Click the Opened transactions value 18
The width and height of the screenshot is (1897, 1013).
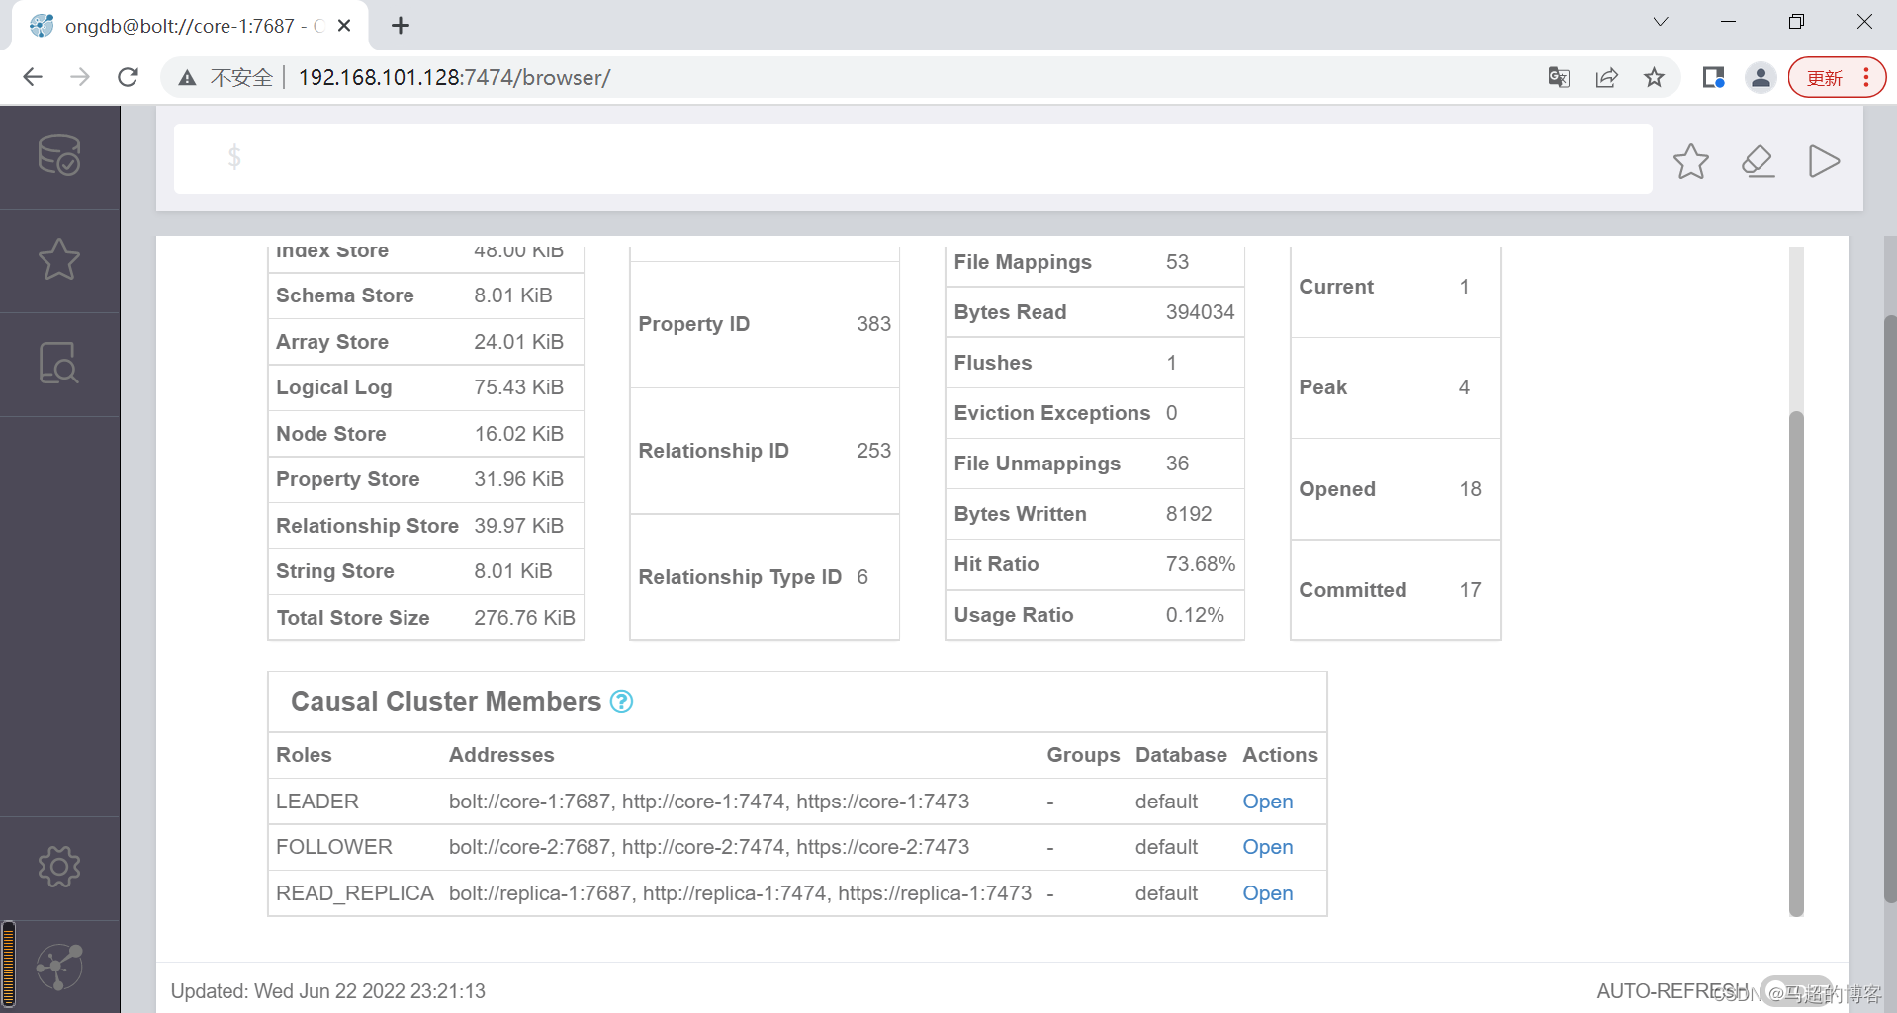pos(1470,489)
